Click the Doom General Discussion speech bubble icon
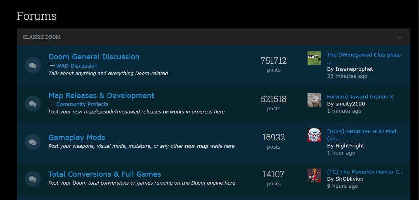The image size is (419, 200). coord(32,65)
